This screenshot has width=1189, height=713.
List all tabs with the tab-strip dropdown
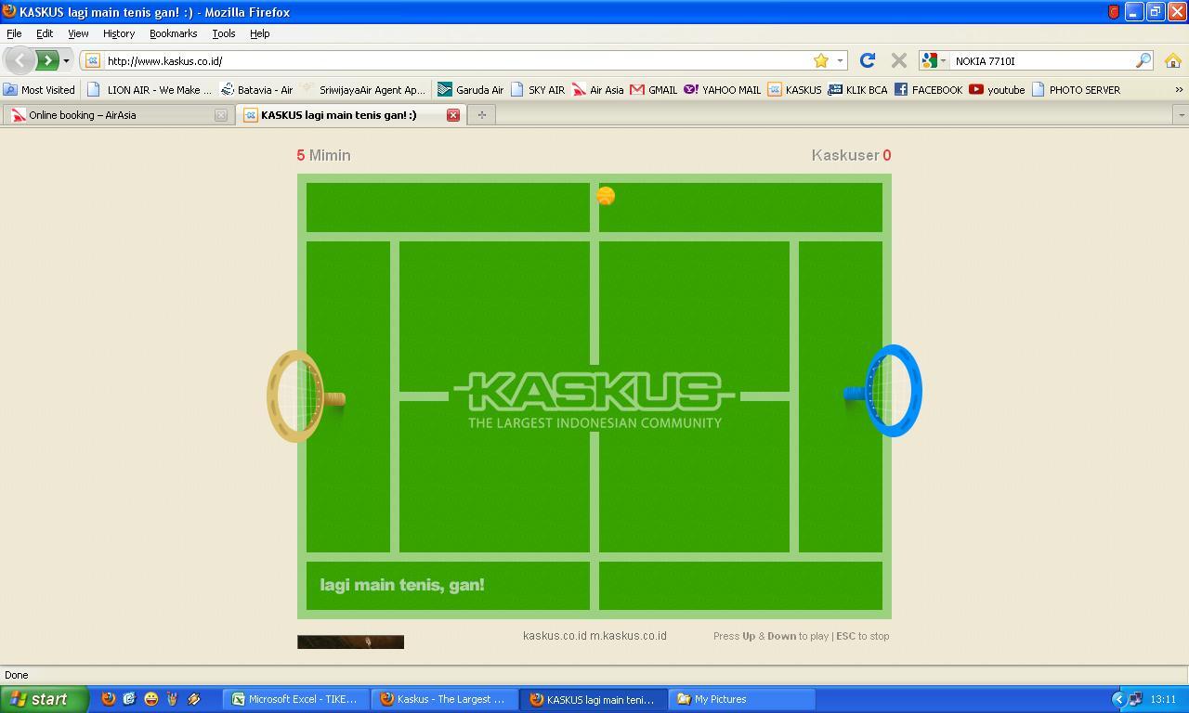1181,115
